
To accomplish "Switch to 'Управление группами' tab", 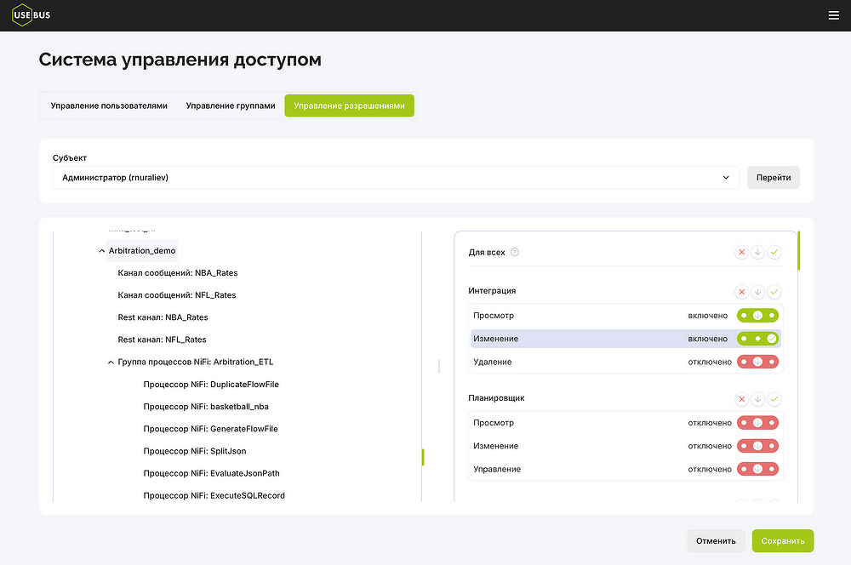I will 231,106.
